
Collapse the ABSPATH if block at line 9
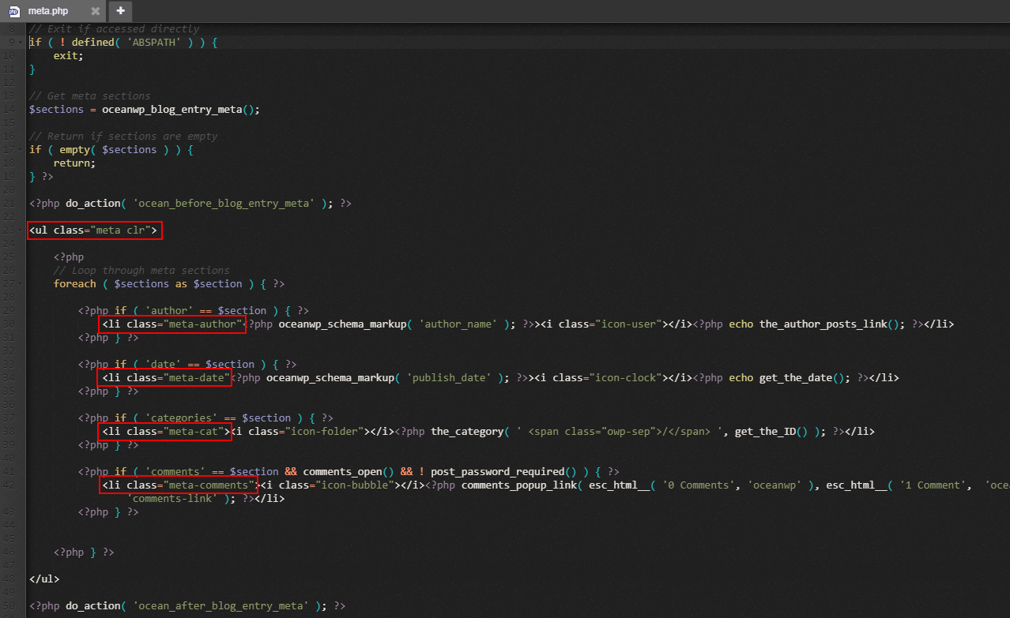22,42
